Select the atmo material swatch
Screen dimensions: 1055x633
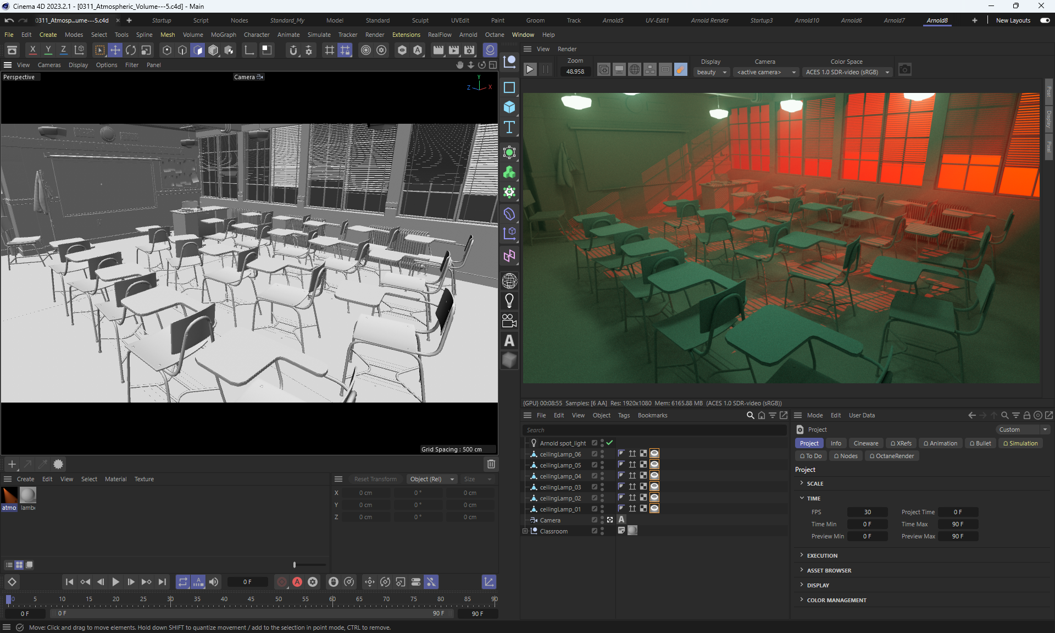pyautogui.click(x=9, y=496)
